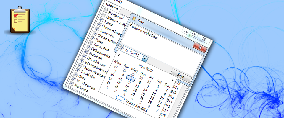Uncheck the UC 17 casopis checkbox
284x118 pixels.
pyautogui.click(x=74, y=79)
